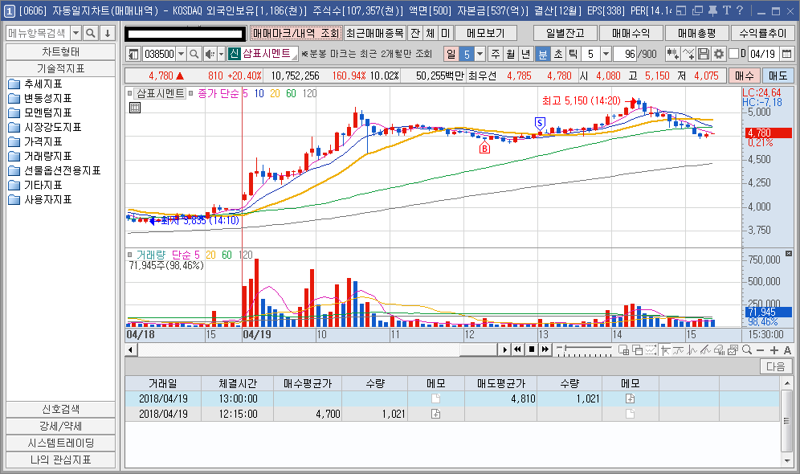This screenshot has width=800, height=474.
Task: Click the crosshair cursor tool icon
Action: pos(666,349)
